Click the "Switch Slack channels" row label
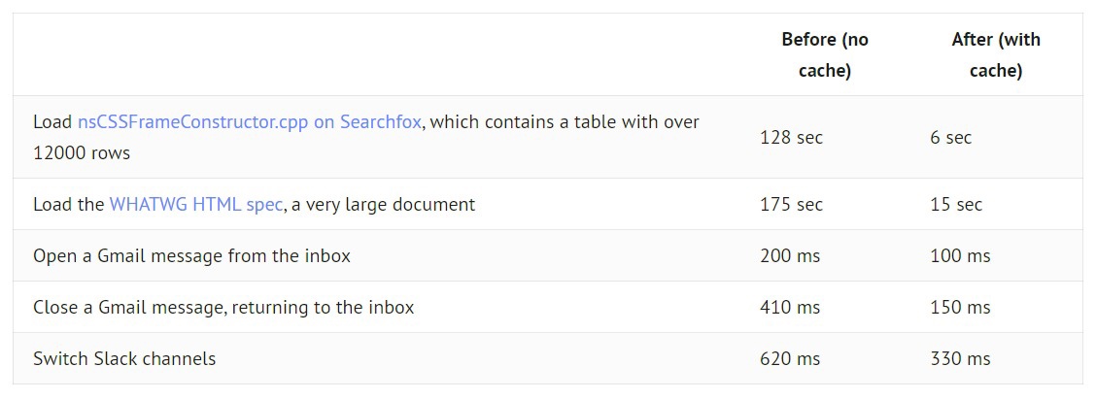The width and height of the screenshot is (1096, 400). [124, 359]
